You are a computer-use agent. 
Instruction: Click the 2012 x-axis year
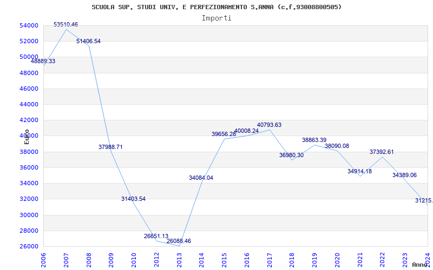point(156,260)
